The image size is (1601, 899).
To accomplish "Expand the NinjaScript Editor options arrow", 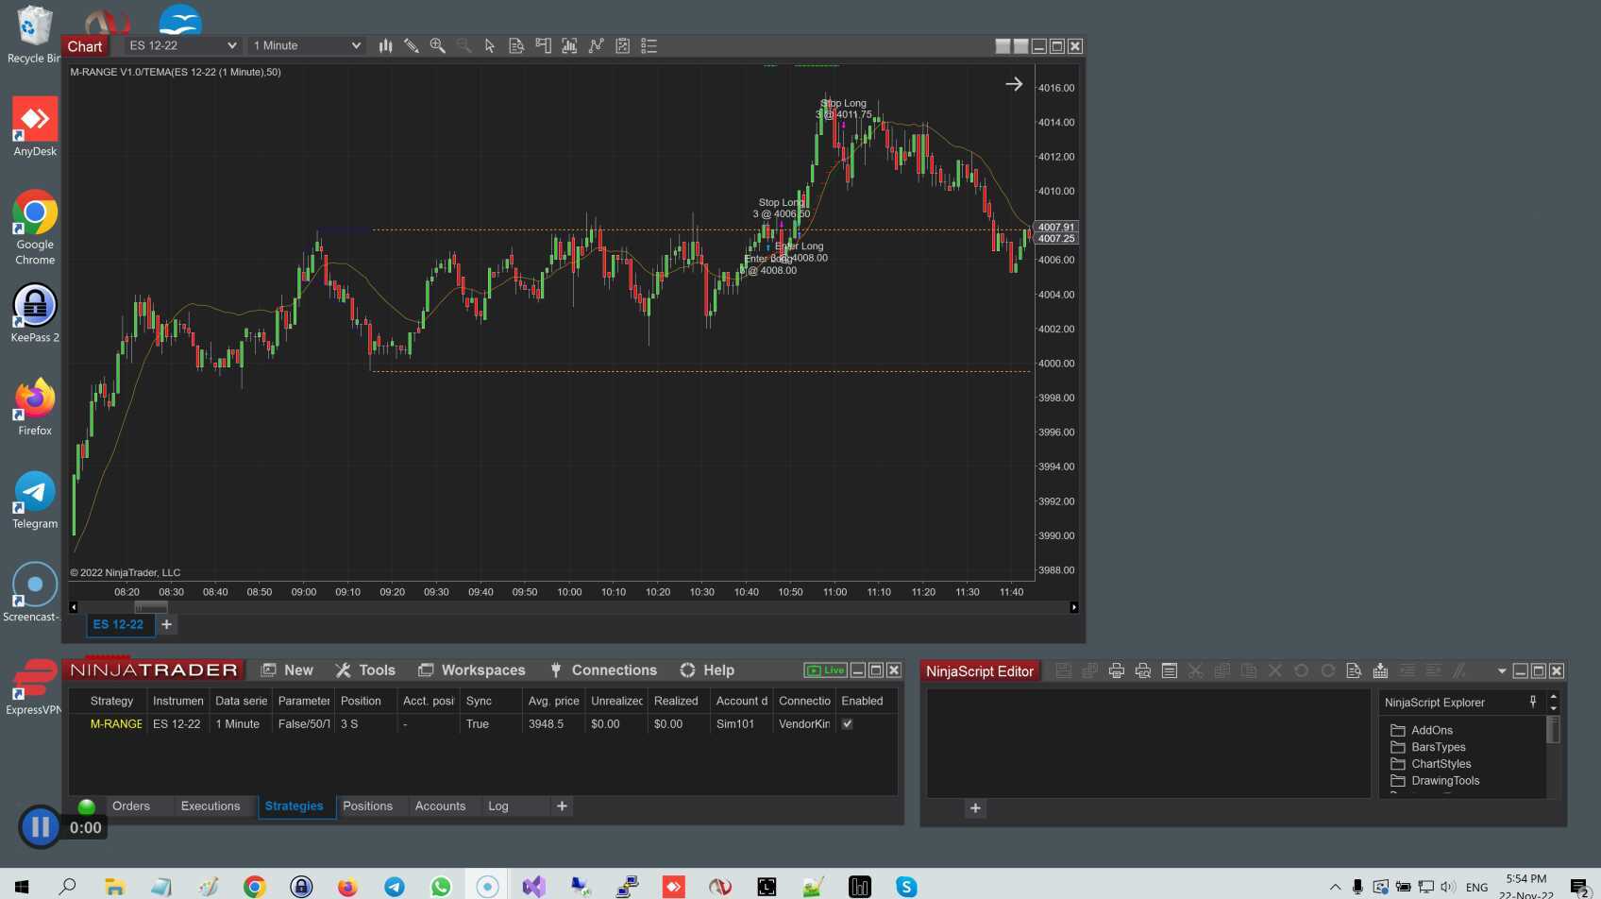I will point(1501,671).
